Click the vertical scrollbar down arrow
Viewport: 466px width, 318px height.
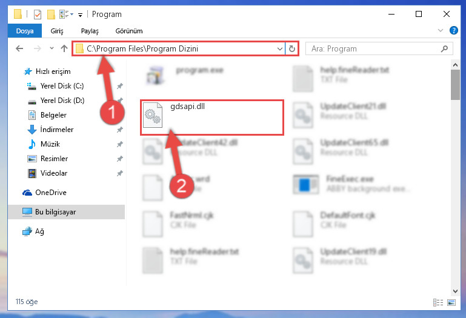point(455,291)
